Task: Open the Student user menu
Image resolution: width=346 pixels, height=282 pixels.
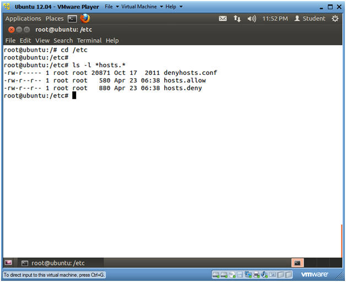Action: click(x=310, y=19)
